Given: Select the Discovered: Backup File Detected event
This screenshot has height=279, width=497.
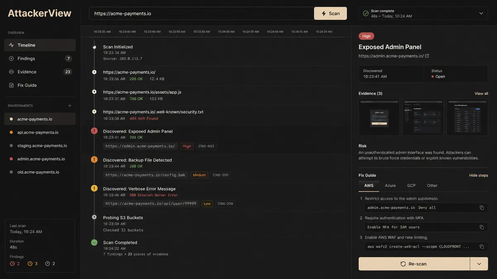Looking at the screenshot, I should 138,160.
